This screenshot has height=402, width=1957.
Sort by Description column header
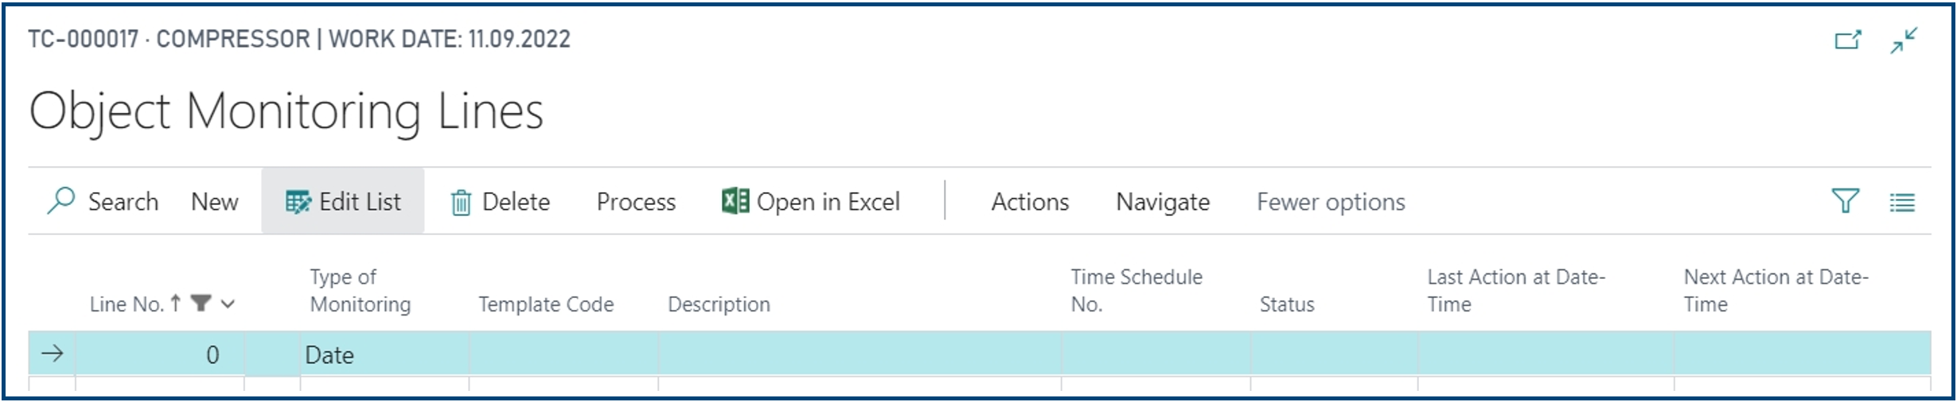(x=719, y=304)
